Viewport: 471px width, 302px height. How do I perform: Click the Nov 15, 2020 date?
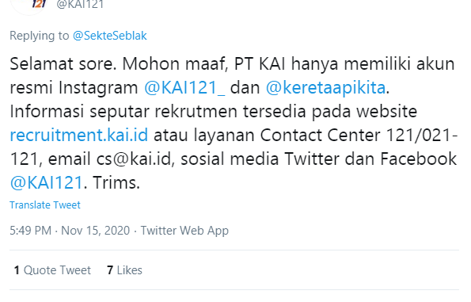pyautogui.click(x=96, y=231)
